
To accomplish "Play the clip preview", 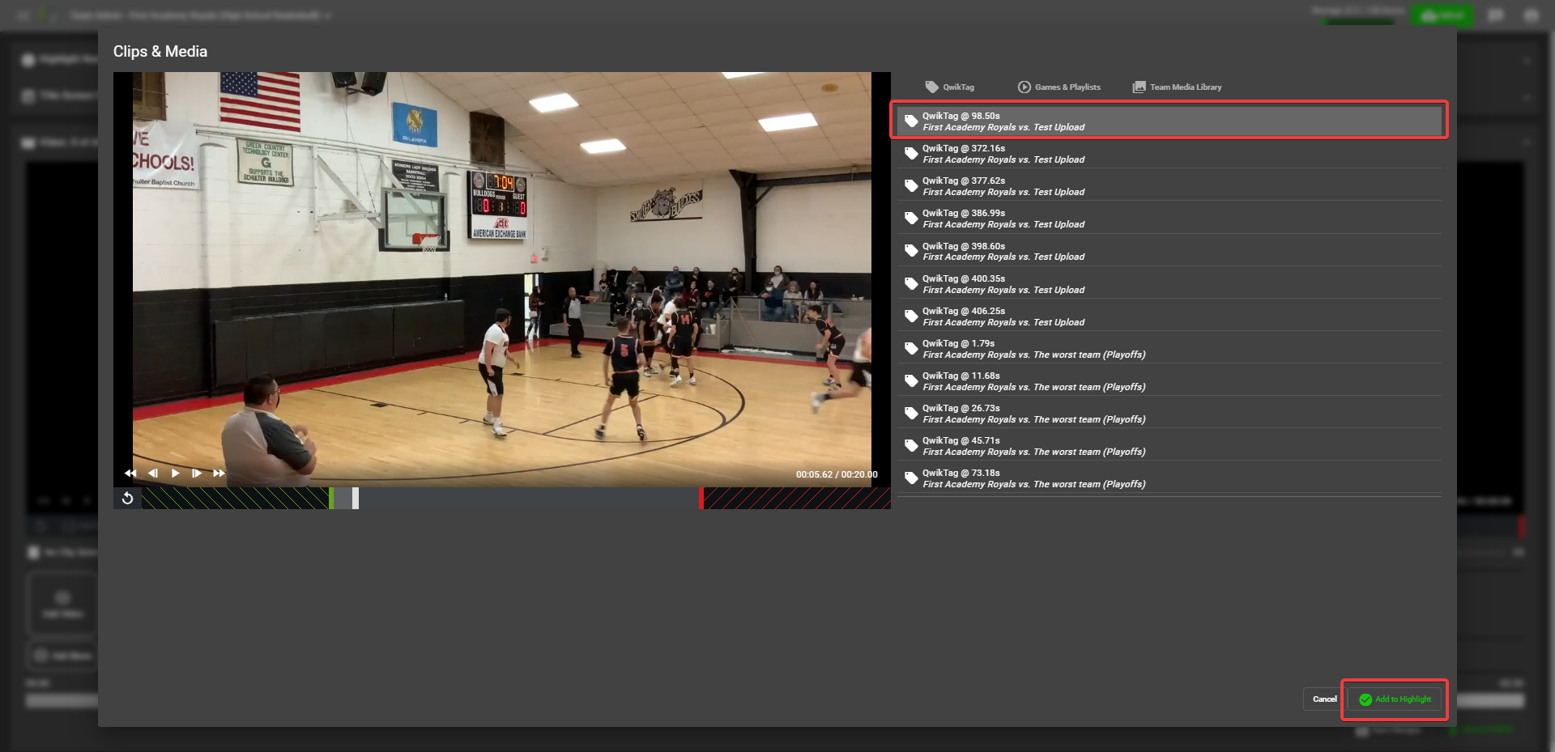I will [x=175, y=473].
